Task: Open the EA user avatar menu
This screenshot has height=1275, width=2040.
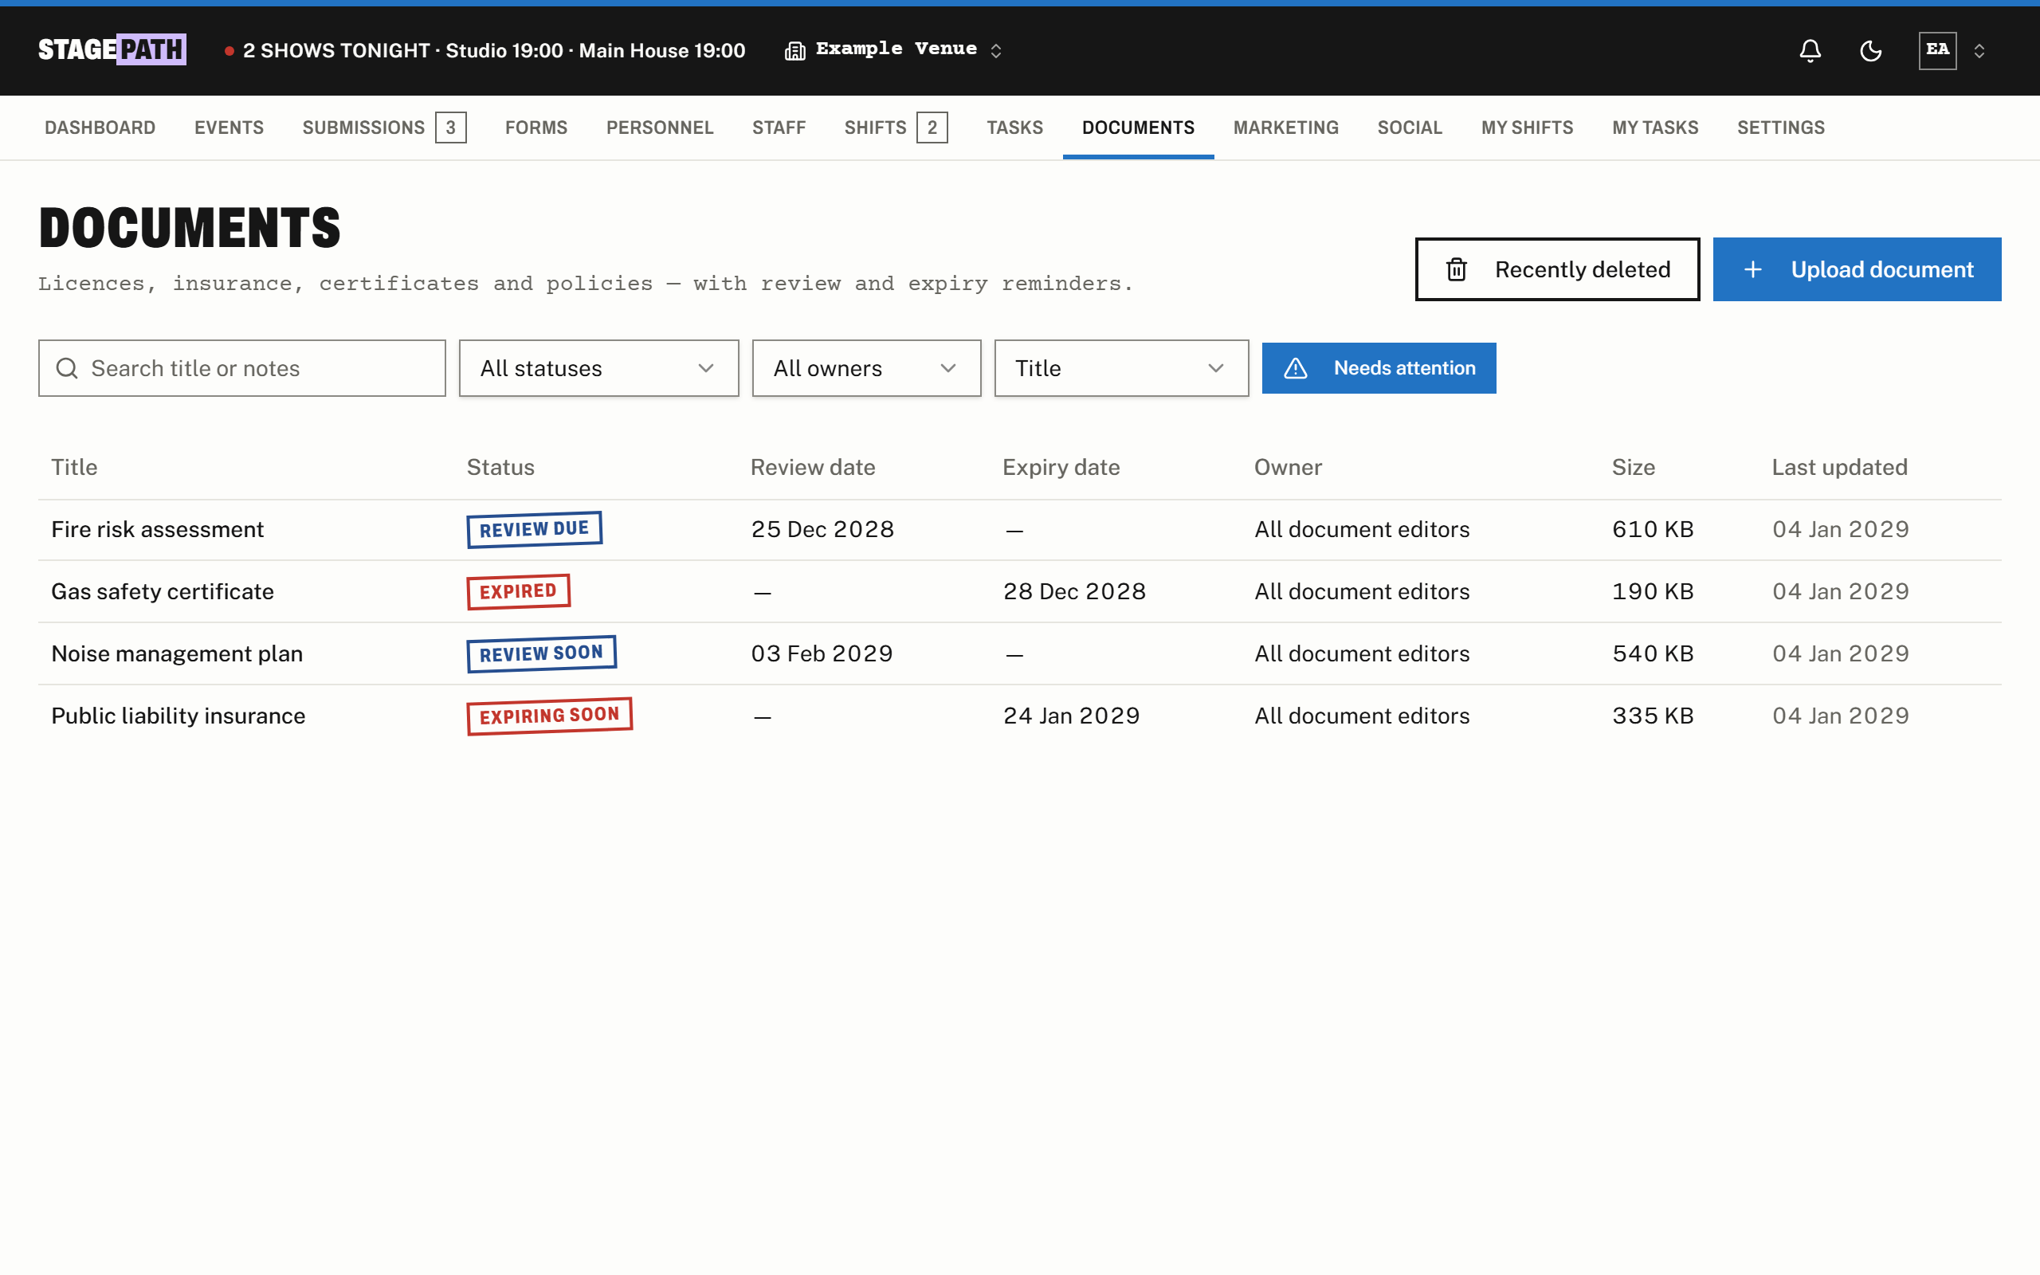Action: click(x=1937, y=50)
